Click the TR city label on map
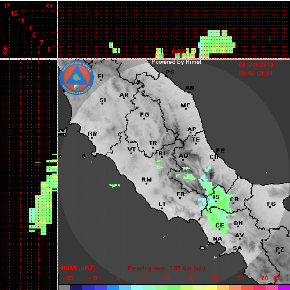This screenshot has width=290, height=290. [153, 143]
